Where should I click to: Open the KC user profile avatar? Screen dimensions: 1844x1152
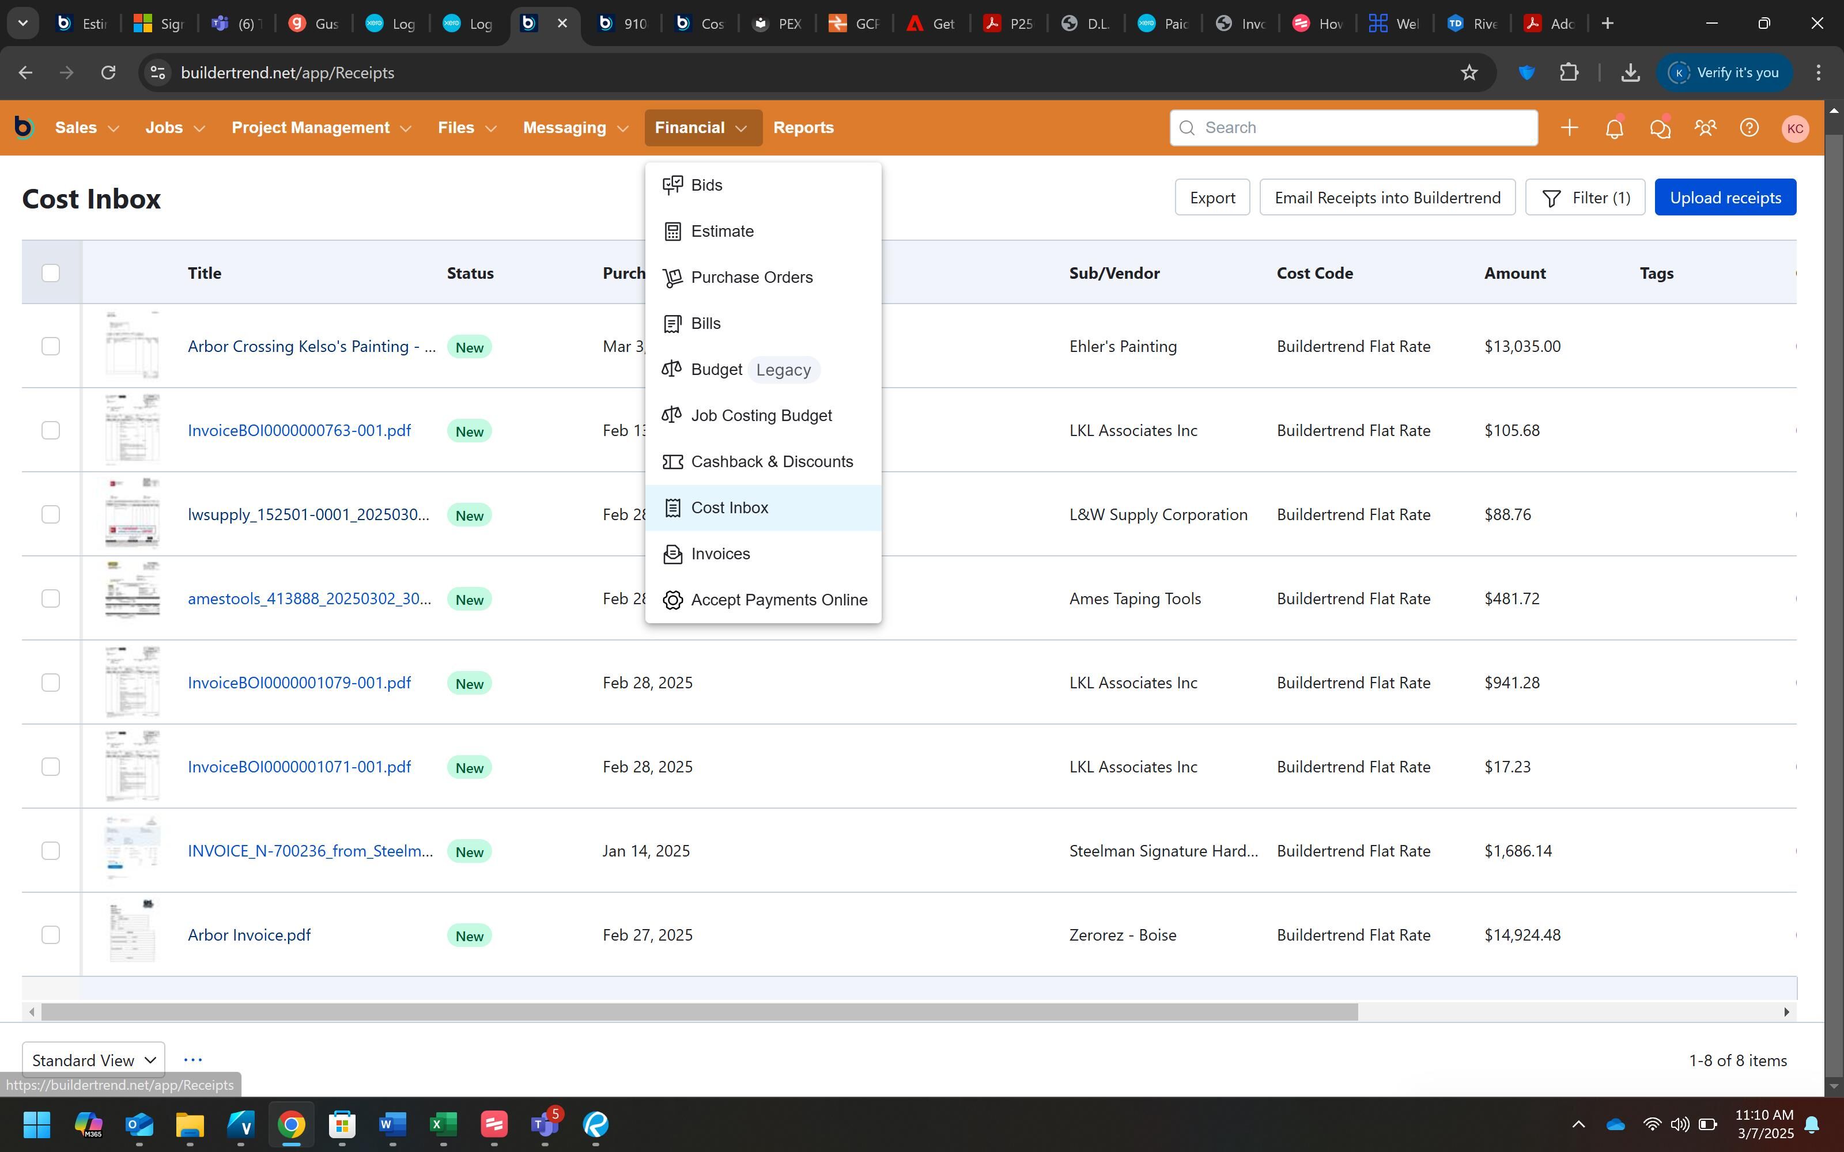click(x=1795, y=128)
